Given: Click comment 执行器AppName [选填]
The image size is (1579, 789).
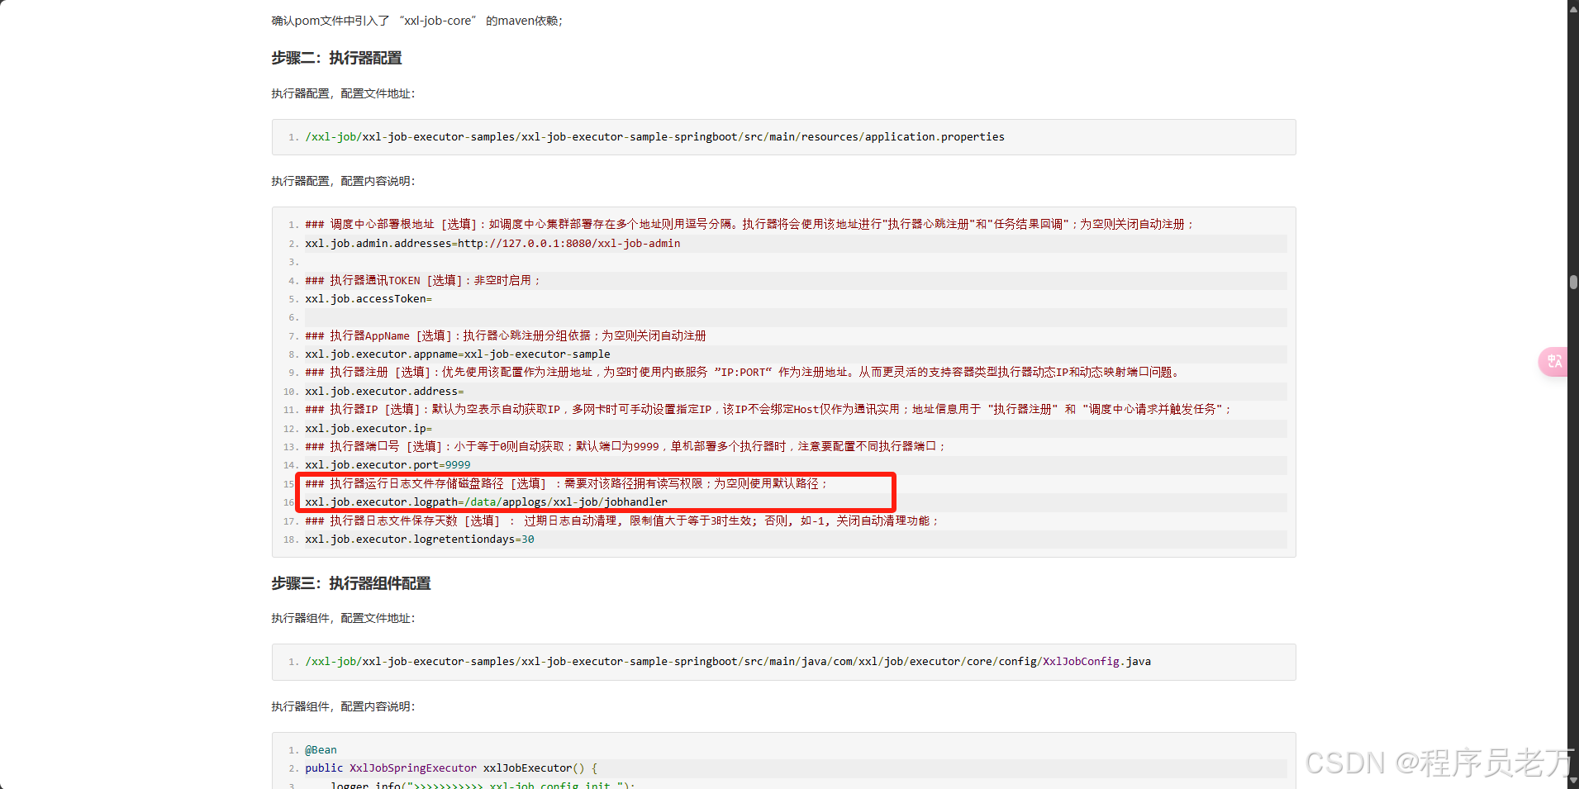Looking at the screenshot, I should (506, 336).
